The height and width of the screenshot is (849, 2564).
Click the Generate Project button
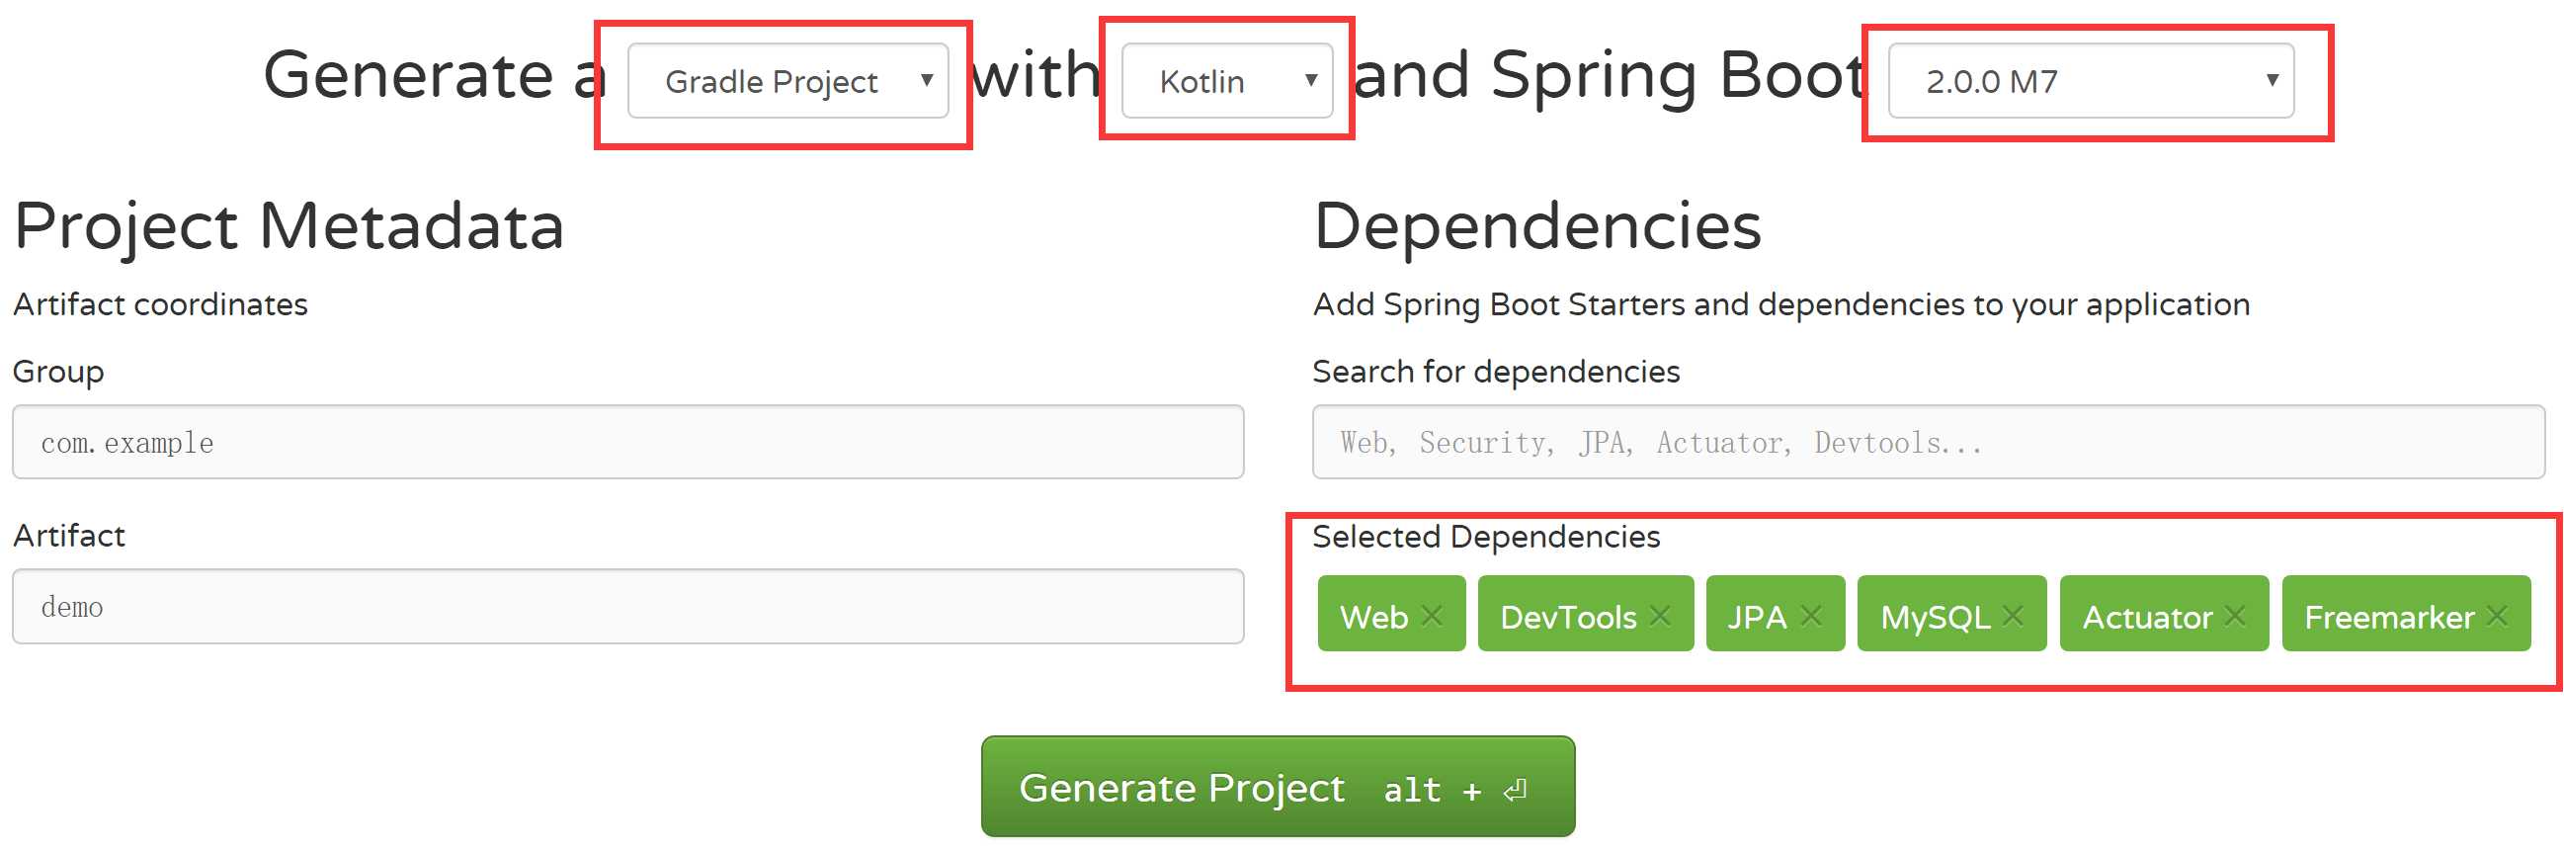(1277, 787)
